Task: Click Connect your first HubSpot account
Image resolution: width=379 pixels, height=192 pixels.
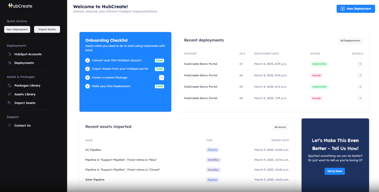Action: 116,60
